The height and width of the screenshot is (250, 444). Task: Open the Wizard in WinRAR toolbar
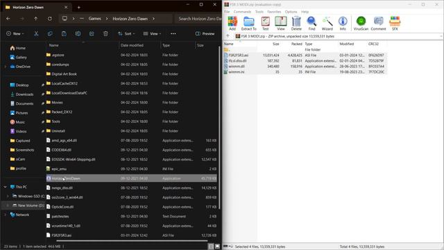coord(327,23)
